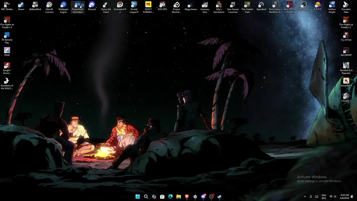This screenshot has width=357, height=201.
Task: Open the ENG INTL language switcher
Action: pos(324,197)
